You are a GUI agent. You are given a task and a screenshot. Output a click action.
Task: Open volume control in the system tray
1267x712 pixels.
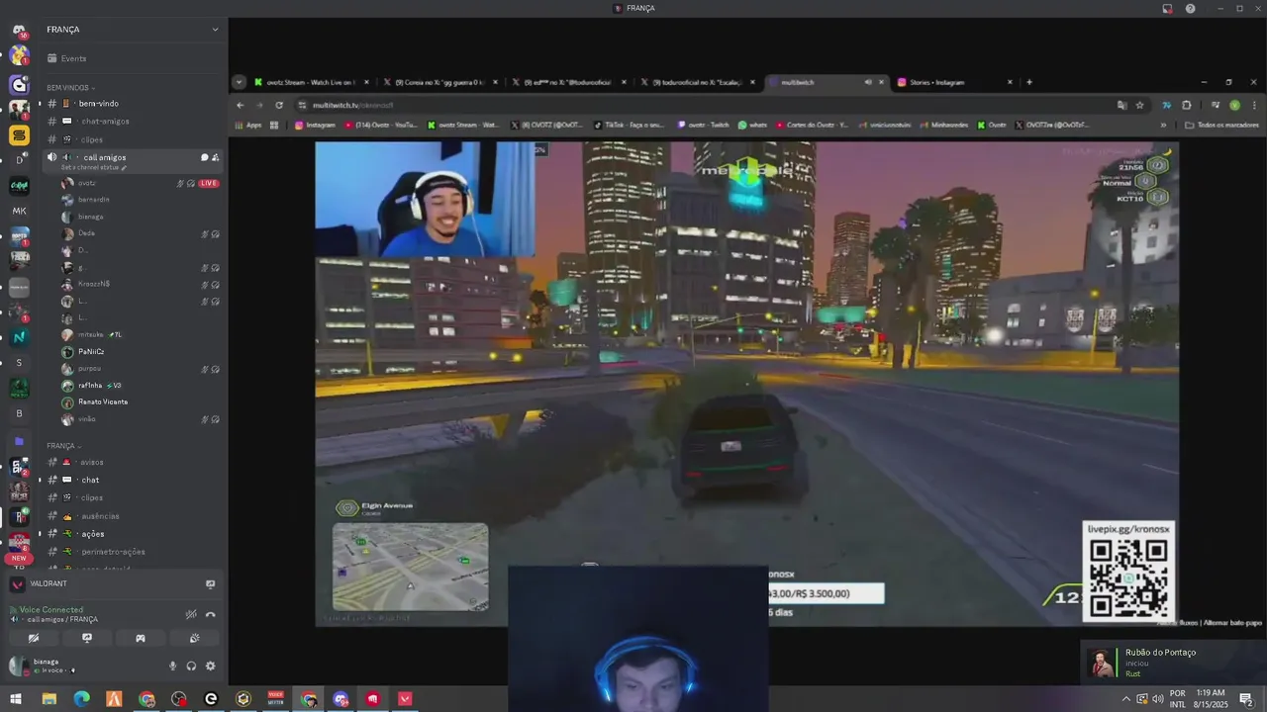1157,699
